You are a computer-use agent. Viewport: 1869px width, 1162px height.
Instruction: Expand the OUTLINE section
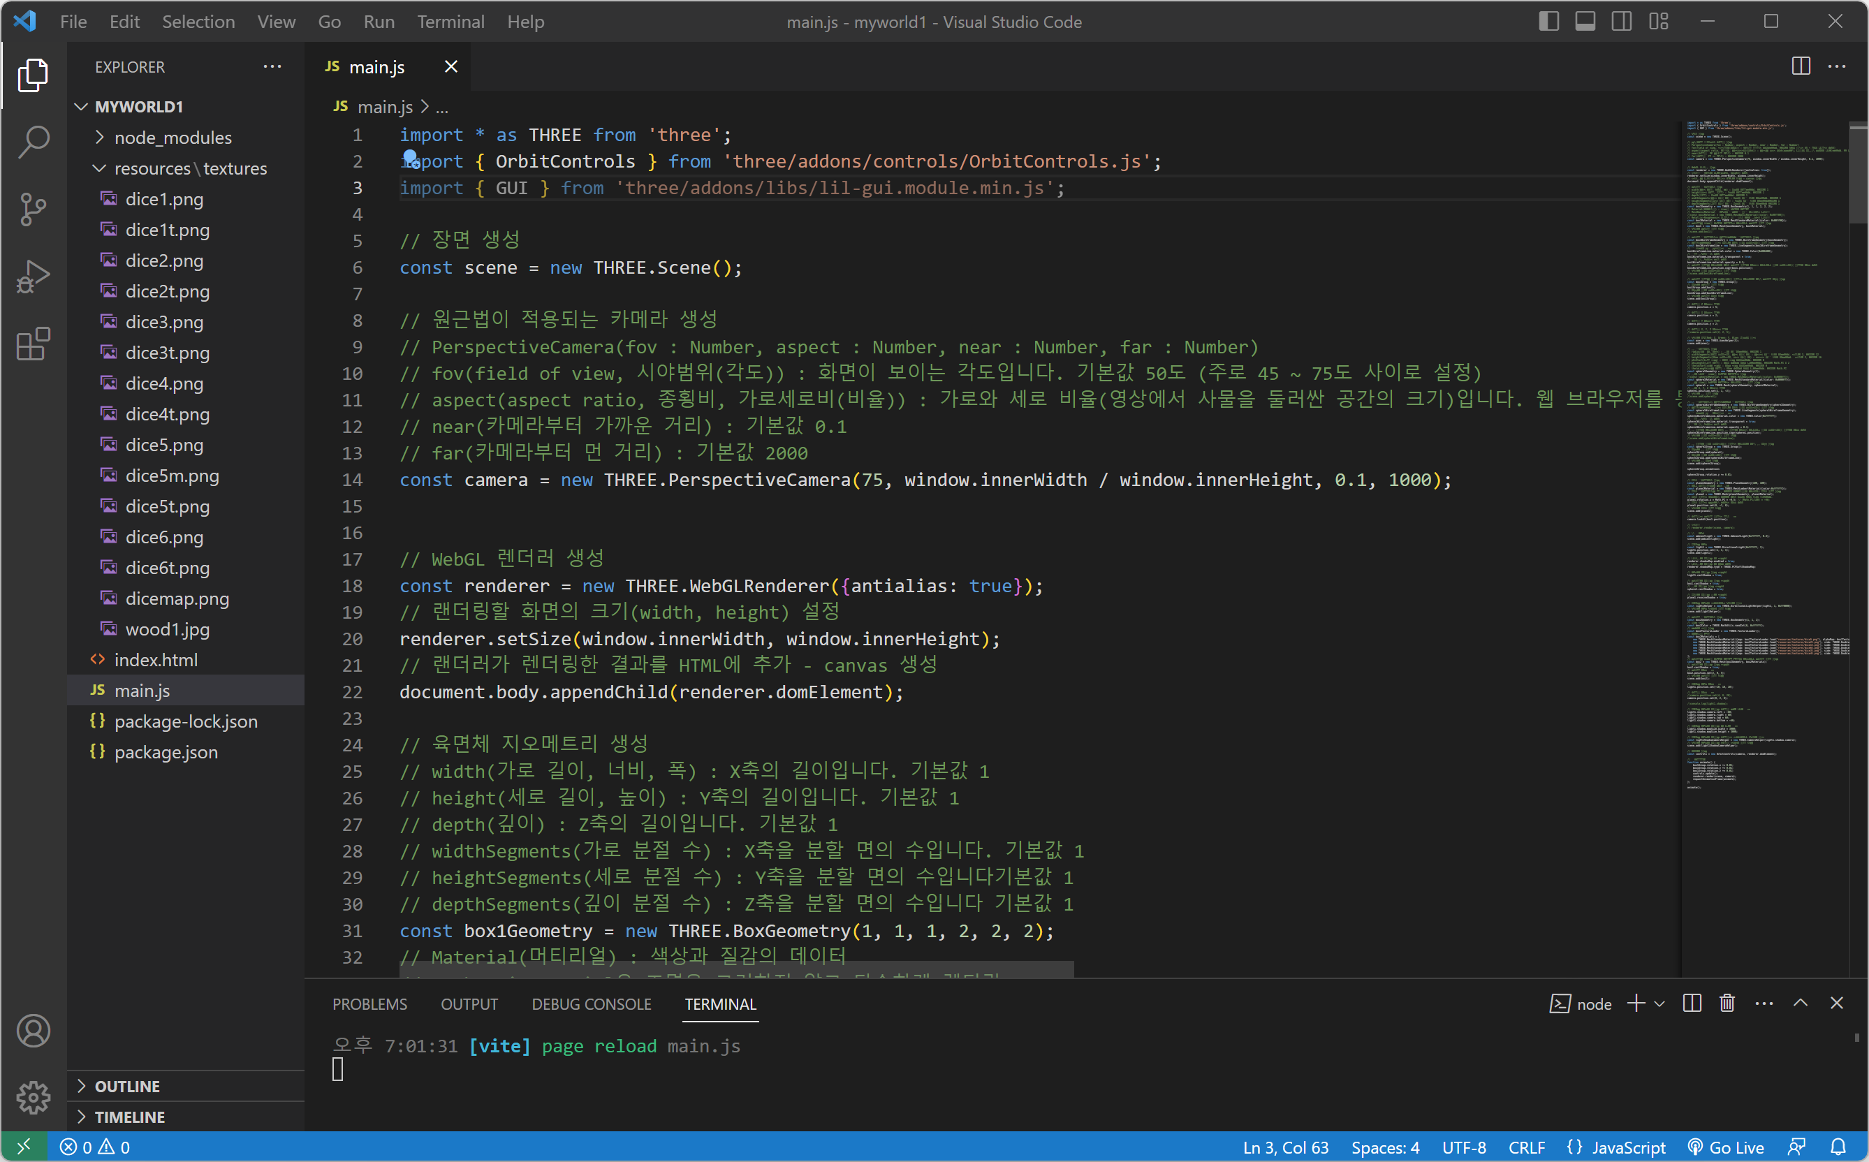(x=127, y=1086)
